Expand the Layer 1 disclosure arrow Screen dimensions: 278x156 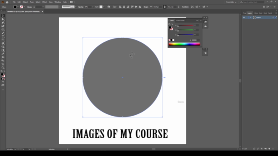point(251,17)
